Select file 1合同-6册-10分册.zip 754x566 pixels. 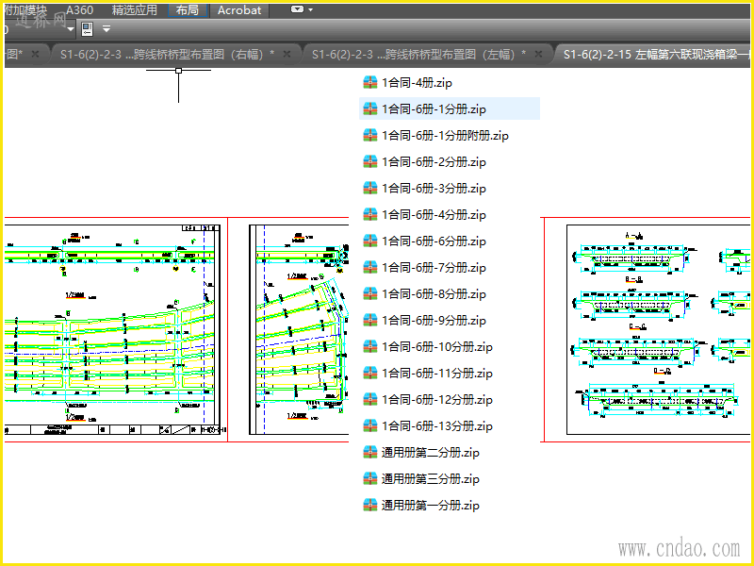[437, 347]
